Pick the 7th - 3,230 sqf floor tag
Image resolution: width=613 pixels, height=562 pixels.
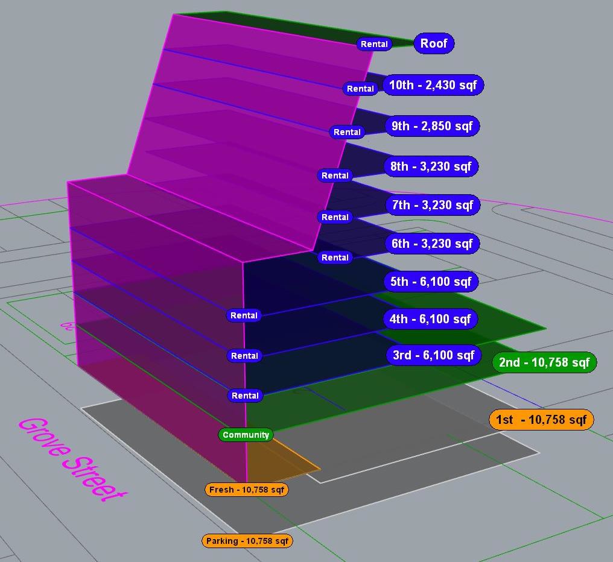[x=432, y=205]
